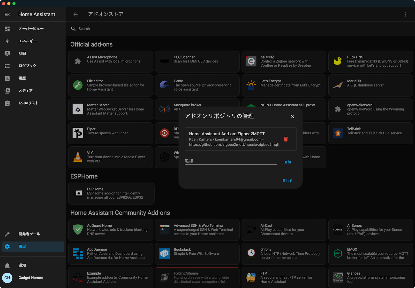Open the Glances add-on icon
Viewport: 415px width, 288px height.
click(x=338, y=277)
